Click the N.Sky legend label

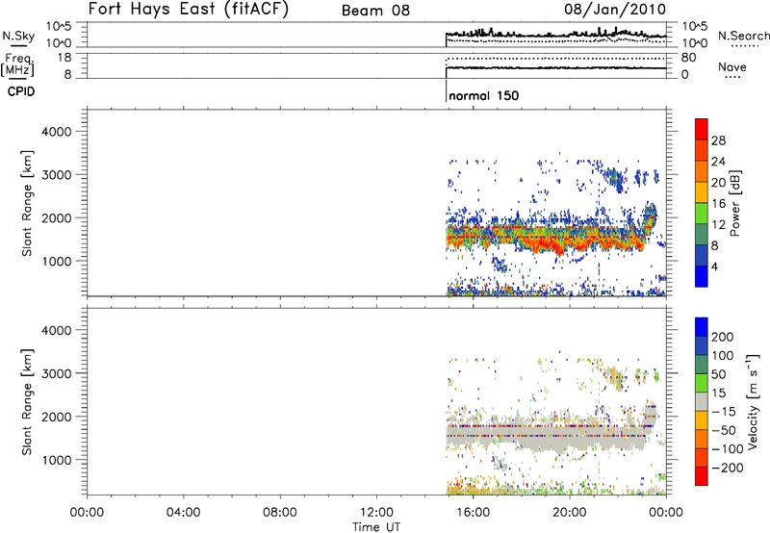[x=14, y=34]
